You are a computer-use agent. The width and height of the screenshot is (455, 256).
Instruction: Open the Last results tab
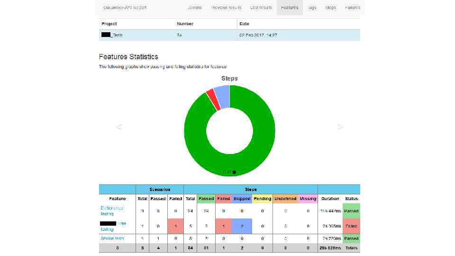[x=261, y=8]
